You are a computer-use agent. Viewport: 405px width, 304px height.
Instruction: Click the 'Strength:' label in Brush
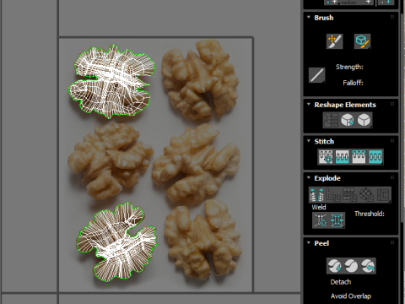pos(349,67)
